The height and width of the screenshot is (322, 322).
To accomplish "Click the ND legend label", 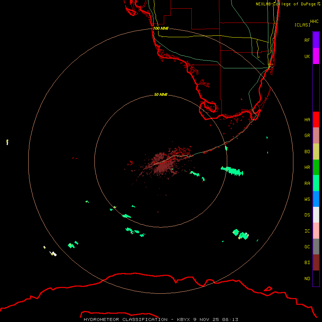I will click(x=307, y=279).
